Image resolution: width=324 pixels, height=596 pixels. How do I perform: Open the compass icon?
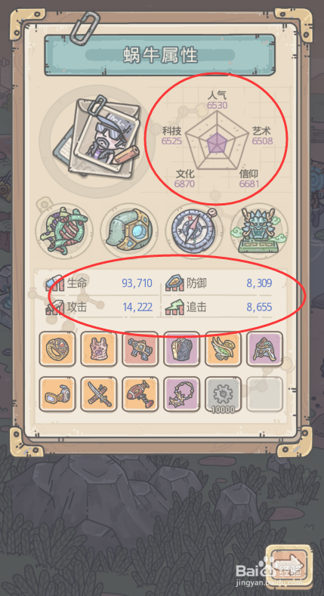pyautogui.click(x=194, y=231)
